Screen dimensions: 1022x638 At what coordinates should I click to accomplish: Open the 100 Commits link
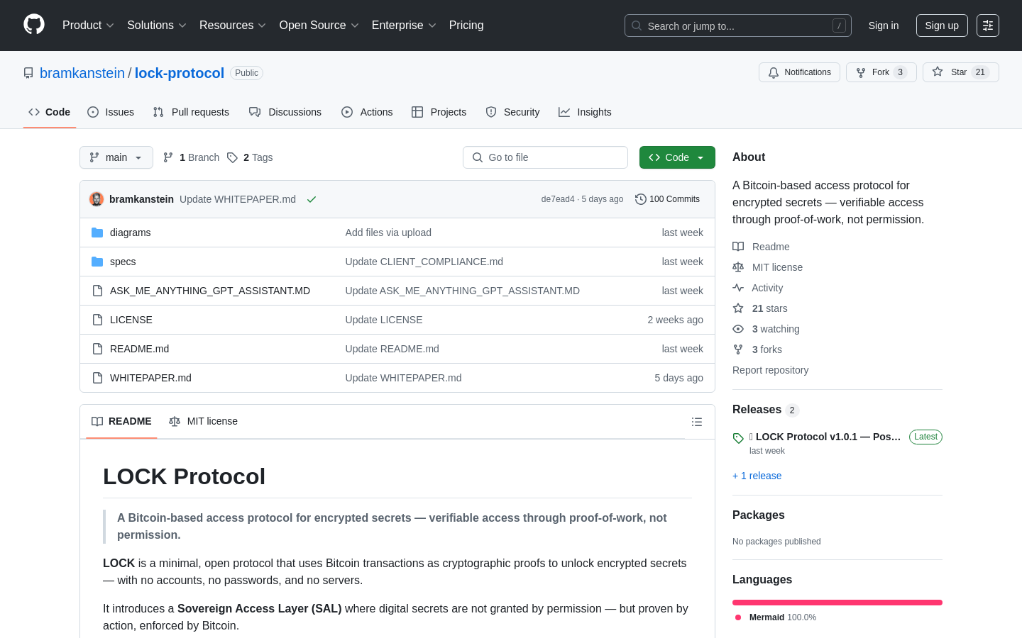pos(668,199)
